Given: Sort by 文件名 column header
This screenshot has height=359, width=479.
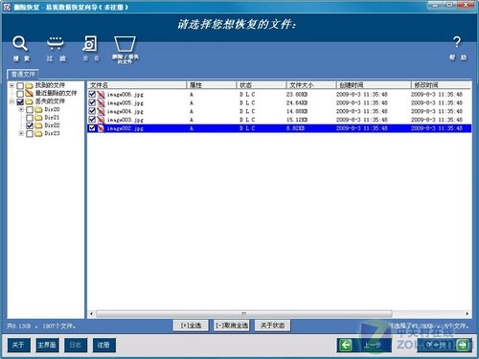Looking at the screenshot, I should tap(137, 85).
